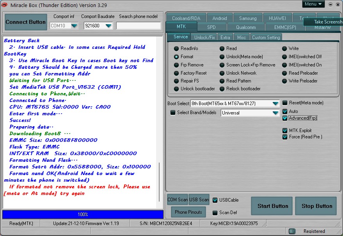This screenshot has width=343, height=236.
Task: Switch to the MTK tab
Action: pyautogui.click(x=181, y=27)
